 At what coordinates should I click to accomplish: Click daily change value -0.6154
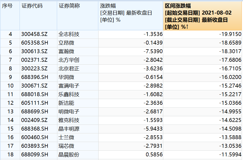coord(153,77)
